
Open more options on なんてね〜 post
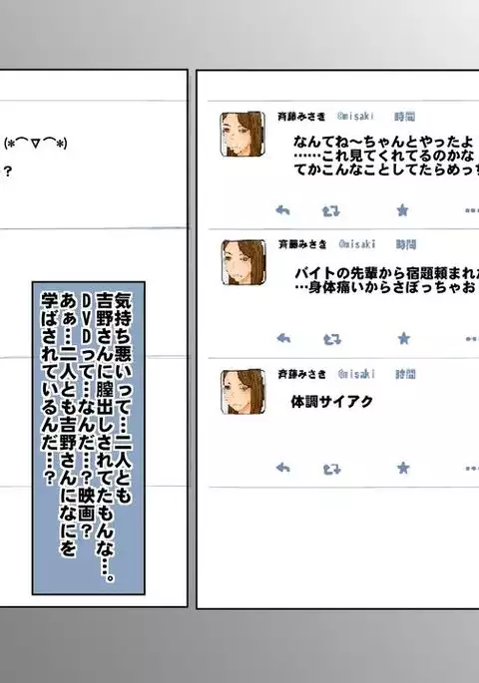click(472, 210)
